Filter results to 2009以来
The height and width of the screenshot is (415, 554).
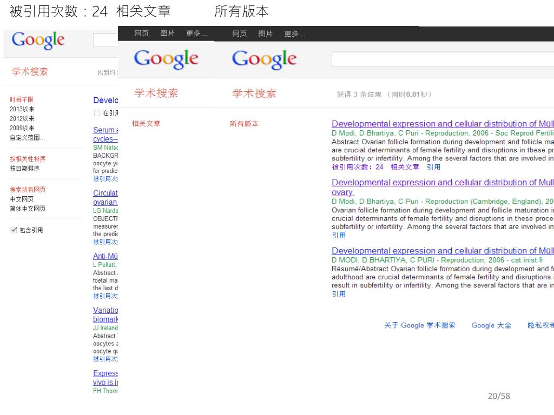tap(22, 128)
